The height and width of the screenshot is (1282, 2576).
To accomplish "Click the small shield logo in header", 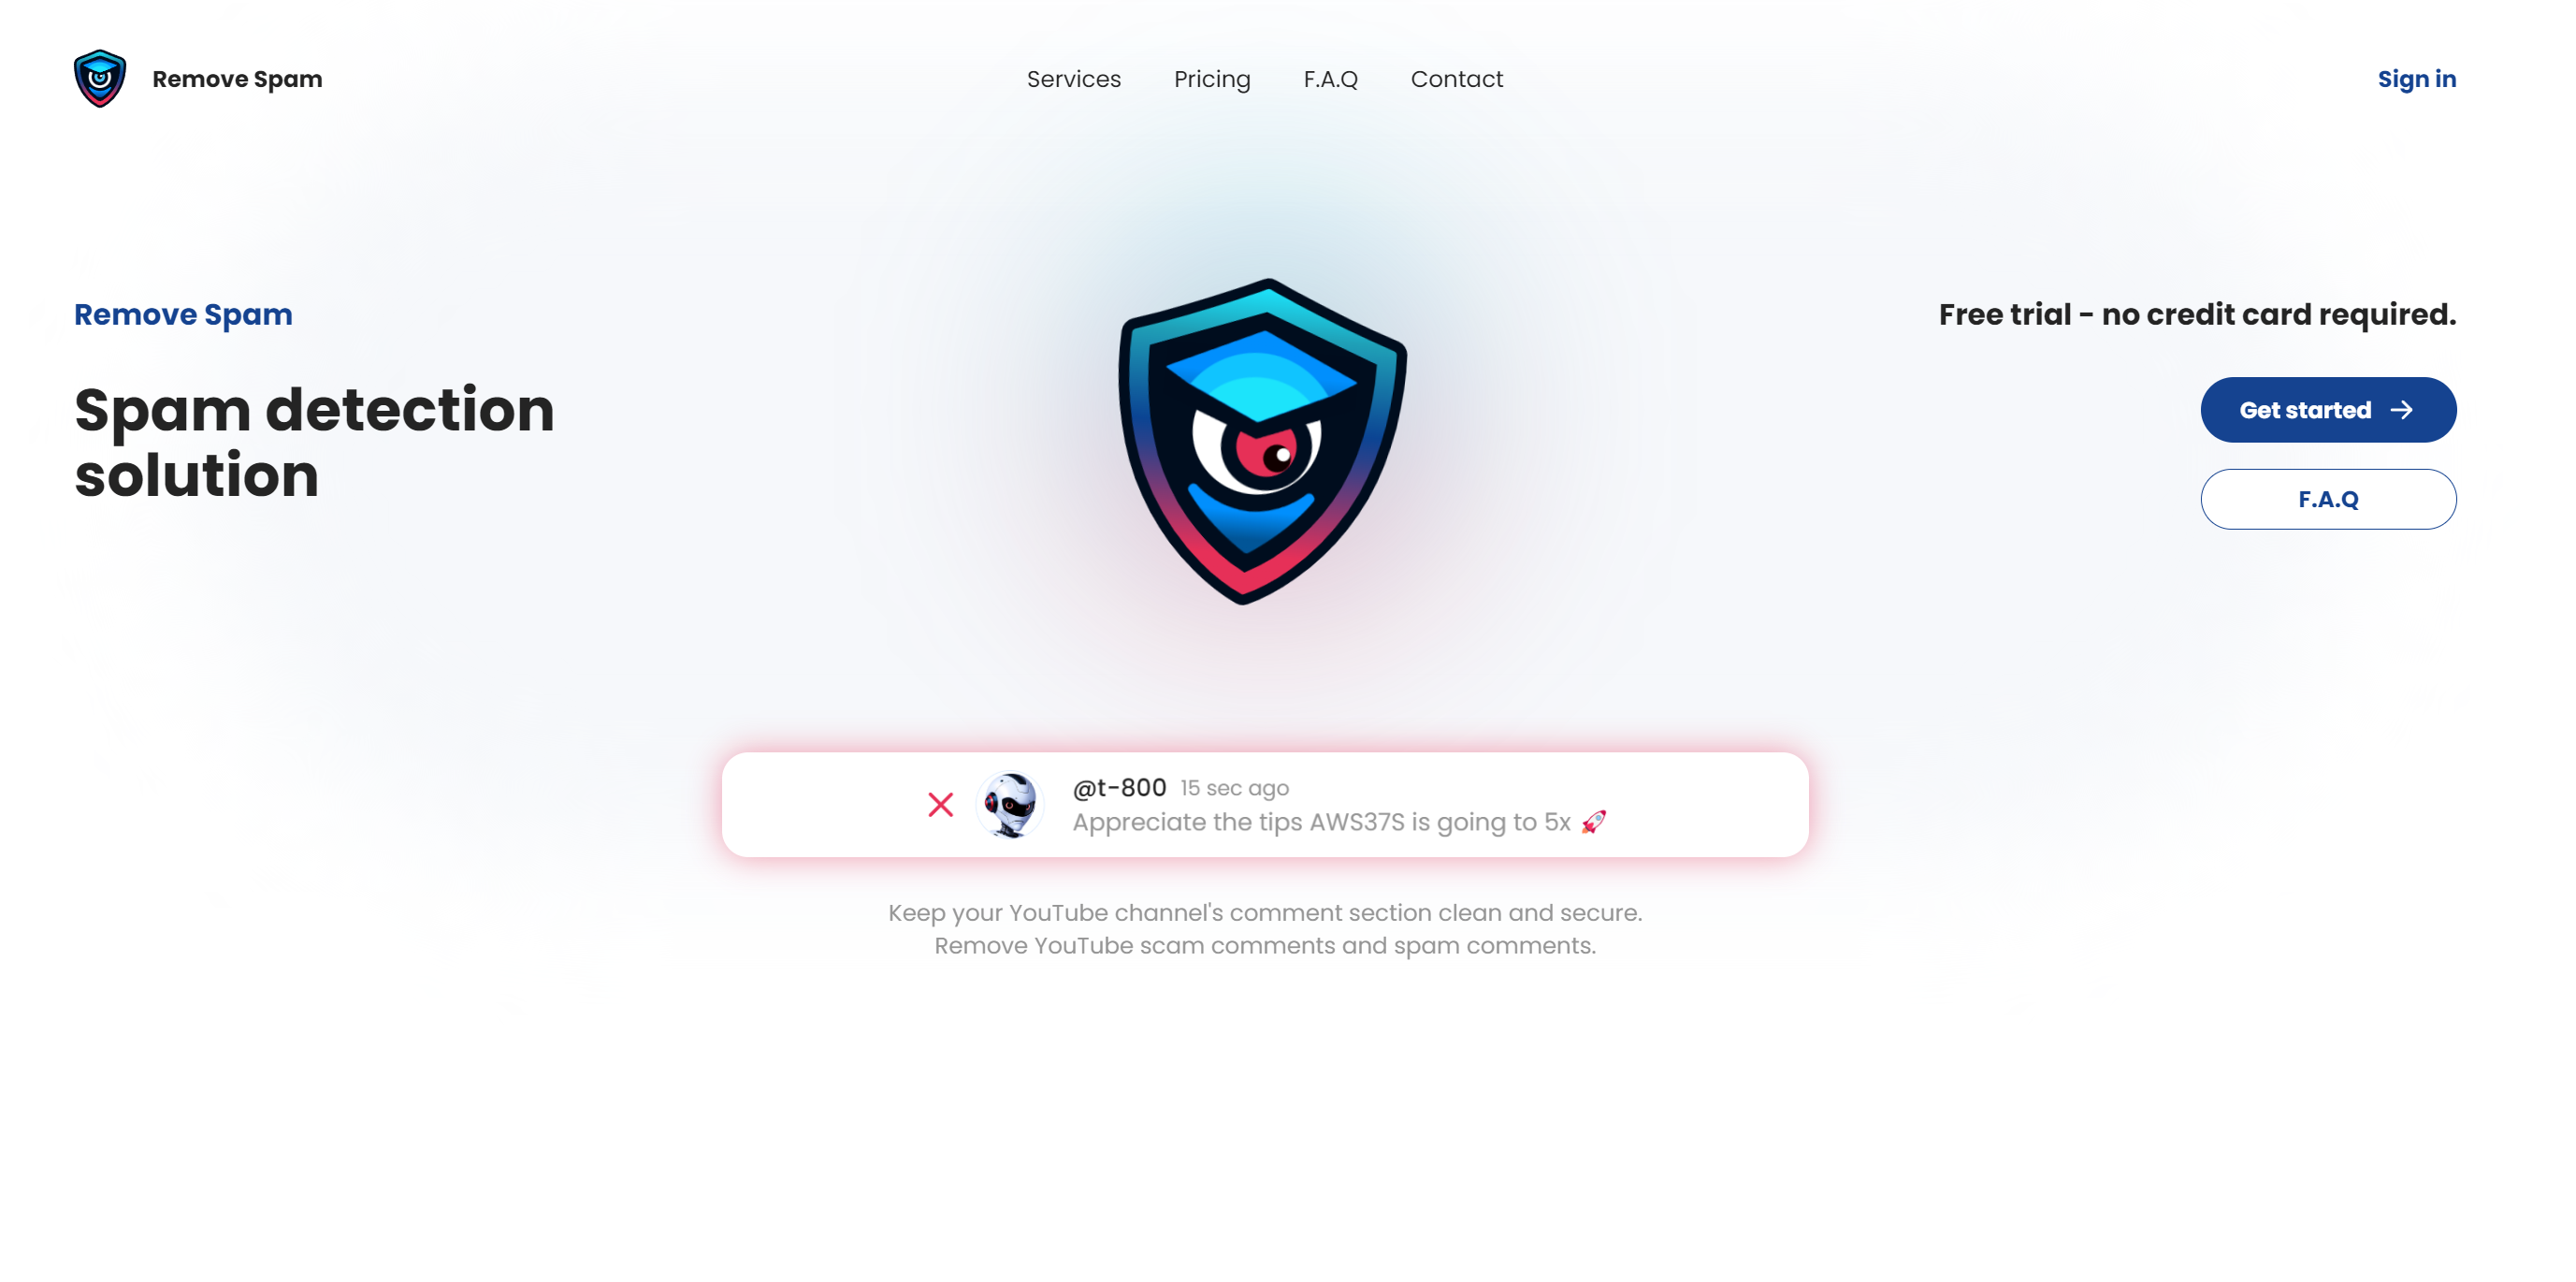I will point(100,78).
